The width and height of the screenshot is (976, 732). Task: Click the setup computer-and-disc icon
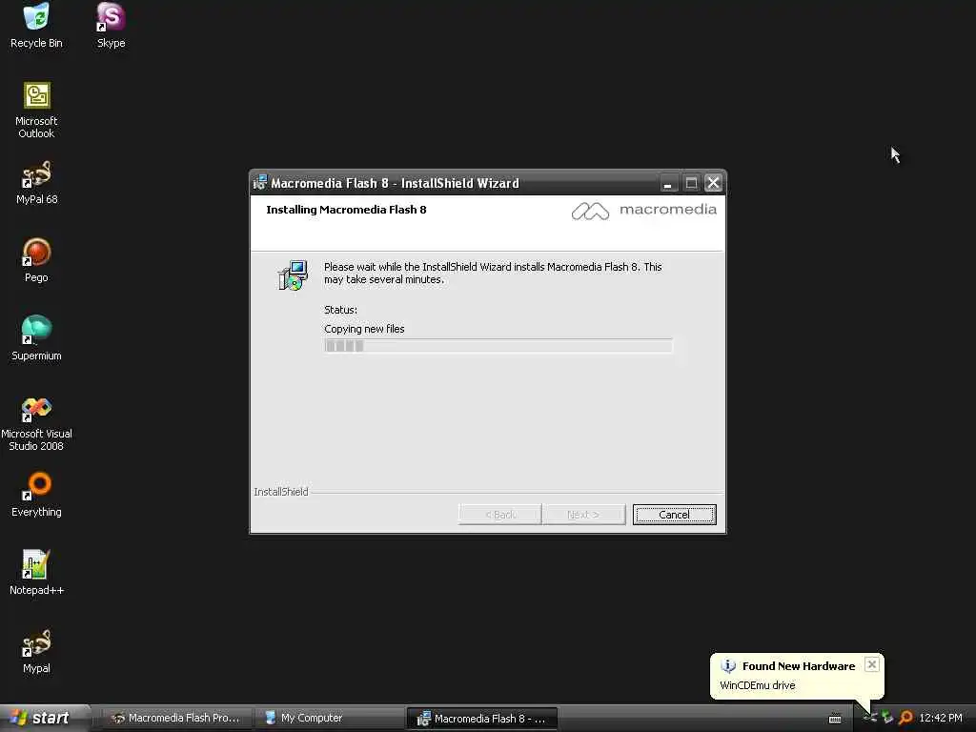tap(293, 275)
